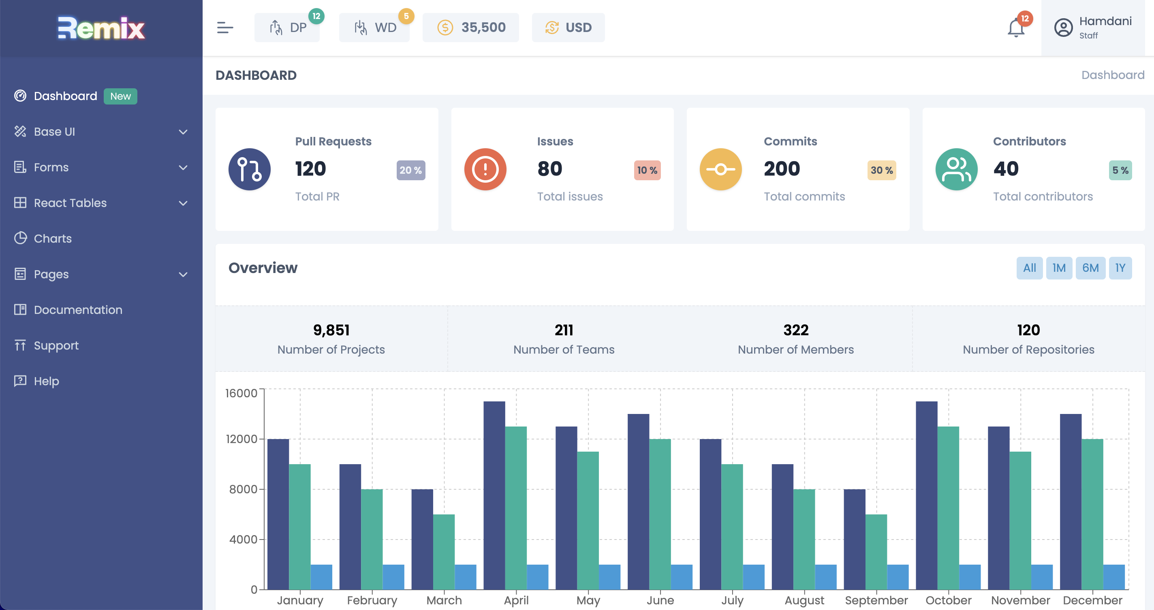Image resolution: width=1154 pixels, height=610 pixels.
Task: Open the Help menu item
Action: point(101,381)
